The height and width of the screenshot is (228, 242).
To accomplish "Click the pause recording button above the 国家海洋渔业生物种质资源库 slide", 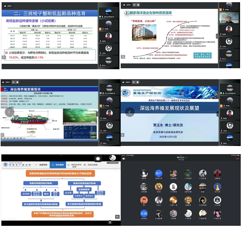I will [x=134, y=5].
